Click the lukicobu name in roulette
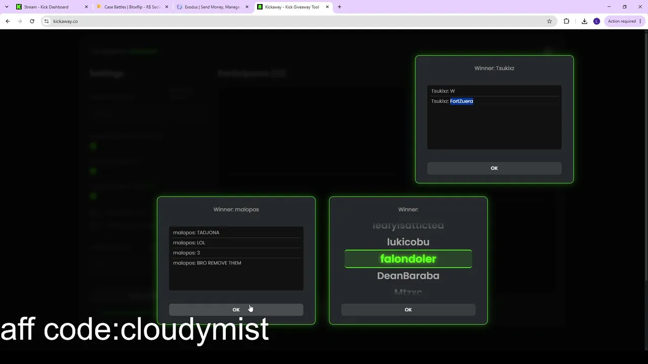This screenshot has height=364, width=648. click(x=408, y=242)
